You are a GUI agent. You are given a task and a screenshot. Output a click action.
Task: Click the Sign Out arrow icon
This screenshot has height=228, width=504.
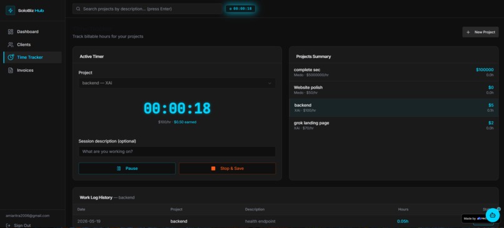[x=8, y=226]
